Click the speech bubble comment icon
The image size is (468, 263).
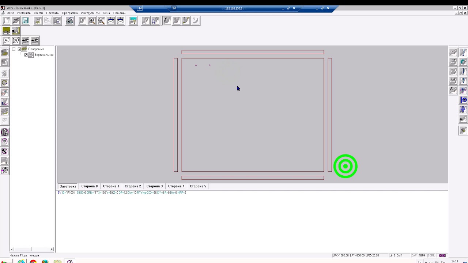[6, 41]
